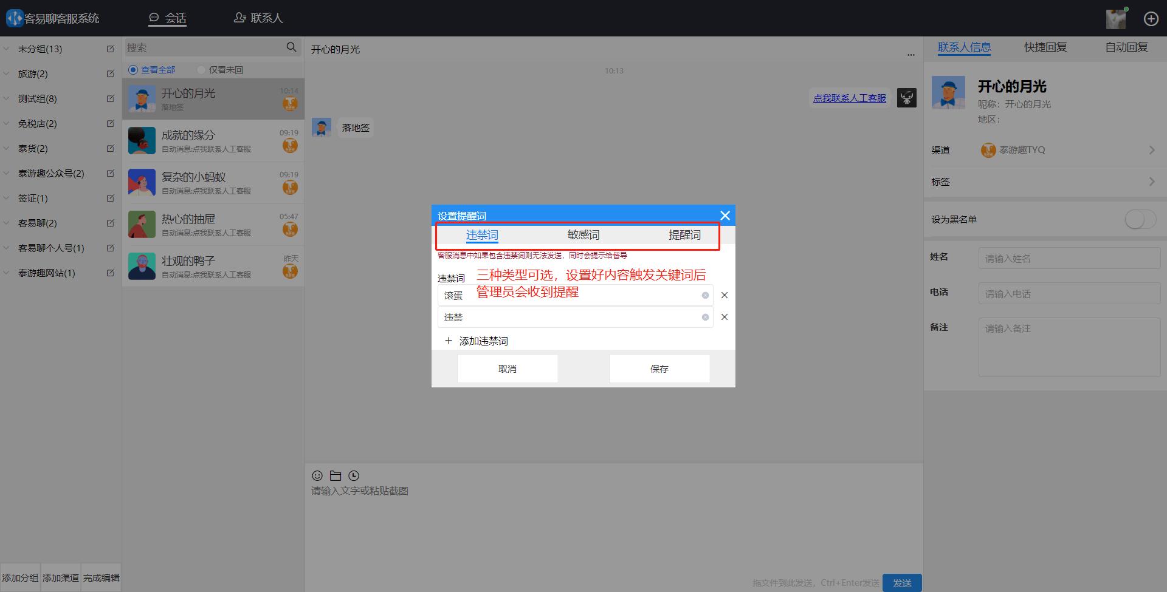The image size is (1167, 592).
Task: Select the 查看全部 radio option
Action: pos(133,69)
